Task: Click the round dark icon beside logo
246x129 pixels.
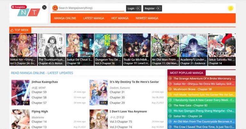Action: [45, 7]
